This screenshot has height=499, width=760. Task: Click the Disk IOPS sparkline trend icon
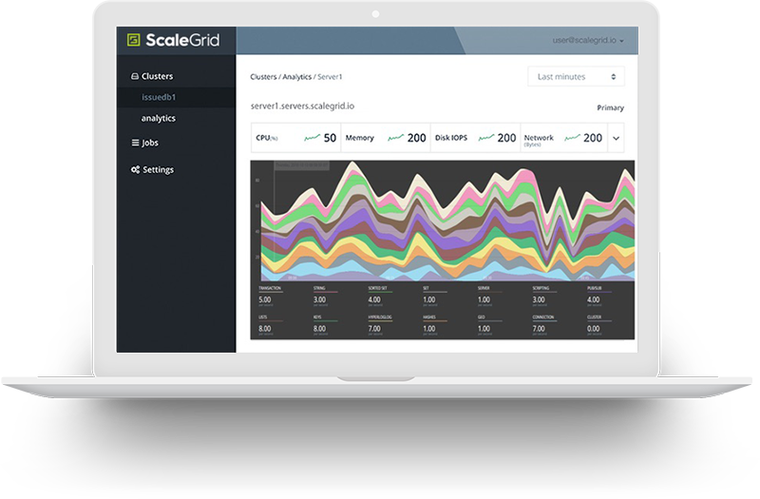(x=486, y=138)
